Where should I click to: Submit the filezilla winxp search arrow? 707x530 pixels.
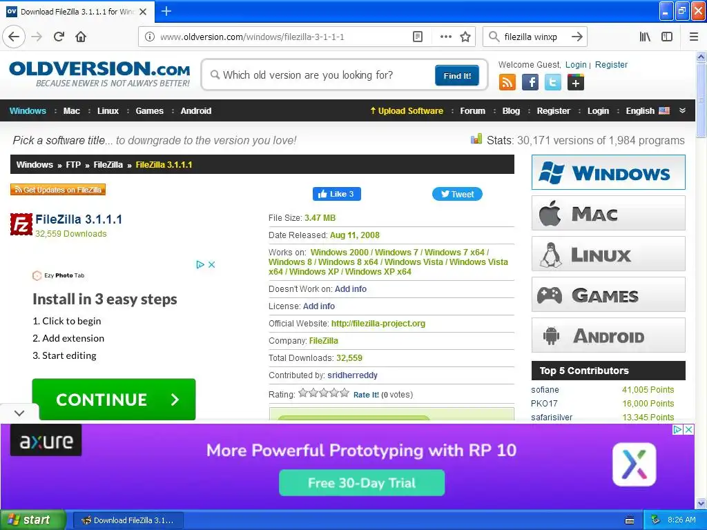click(577, 37)
